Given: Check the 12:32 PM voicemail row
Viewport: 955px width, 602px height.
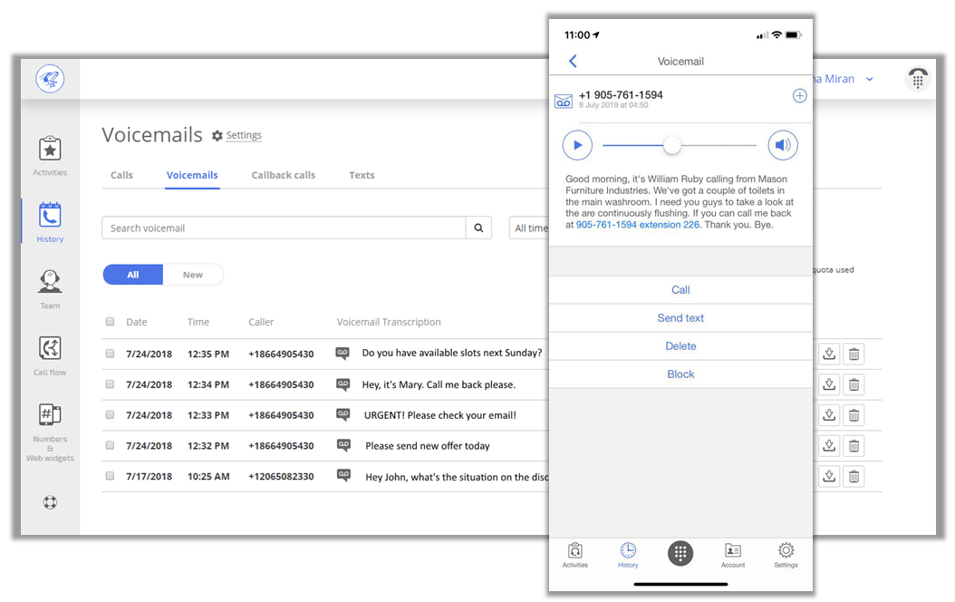Looking at the screenshot, I should (x=110, y=445).
